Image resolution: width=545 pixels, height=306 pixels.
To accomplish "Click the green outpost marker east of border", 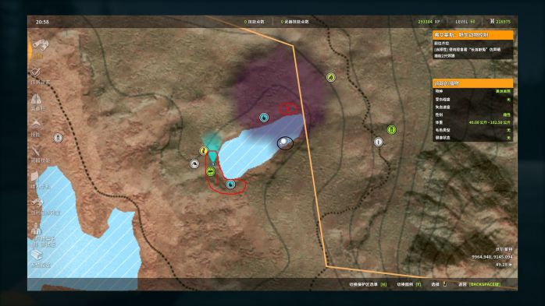I will click(x=392, y=130).
